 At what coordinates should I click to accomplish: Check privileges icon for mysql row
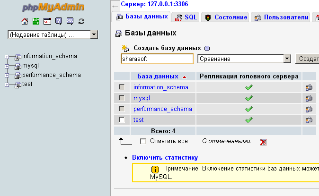[x=309, y=99]
